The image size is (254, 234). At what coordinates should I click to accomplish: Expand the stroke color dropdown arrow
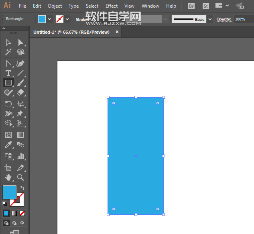[67, 19]
